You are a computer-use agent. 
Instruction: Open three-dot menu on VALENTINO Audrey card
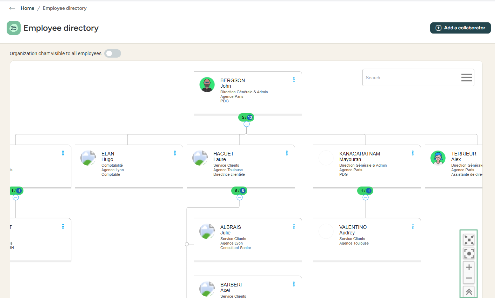[x=413, y=226]
